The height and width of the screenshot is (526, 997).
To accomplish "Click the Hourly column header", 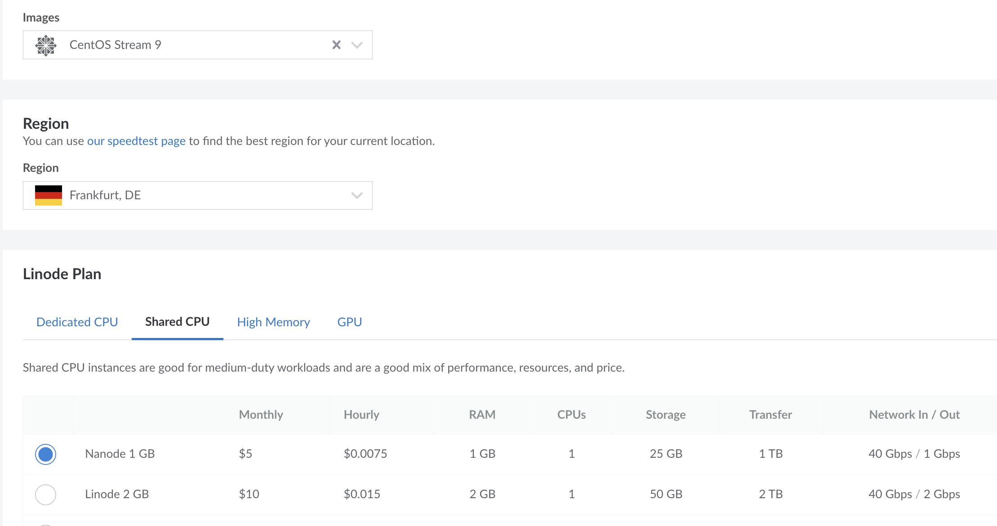I will click(361, 415).
